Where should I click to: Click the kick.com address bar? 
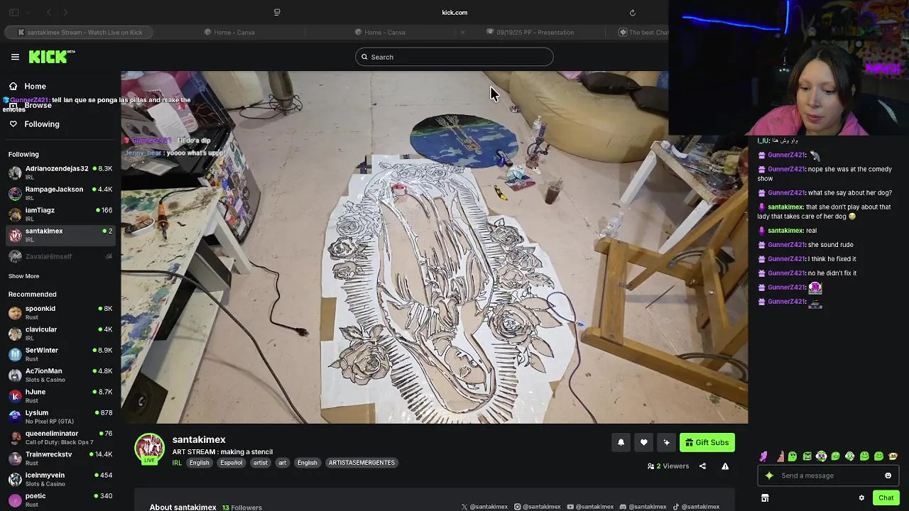454,12
